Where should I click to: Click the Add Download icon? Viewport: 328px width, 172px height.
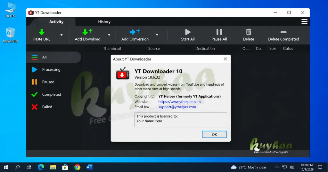[x=87, y=32]
